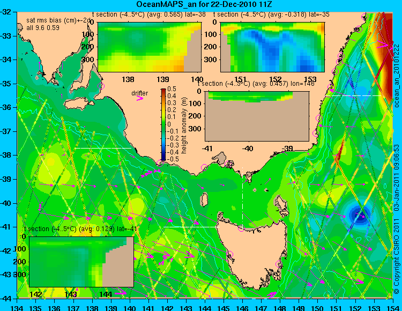
Task: Click the white dashed section line at latitude -38
Action: click(103, 148)
